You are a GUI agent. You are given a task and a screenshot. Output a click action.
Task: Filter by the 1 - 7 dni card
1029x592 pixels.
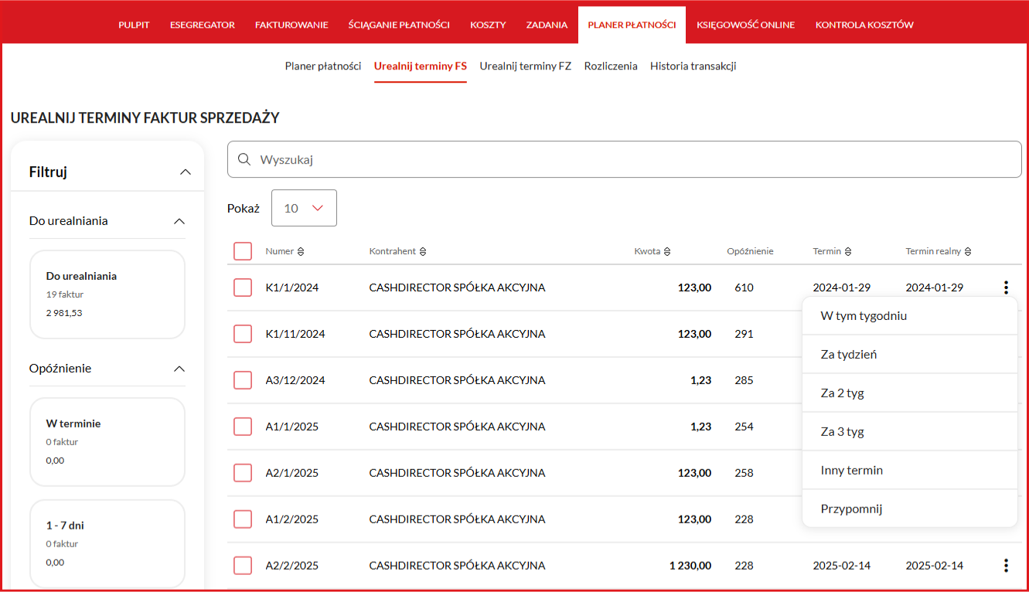107,544
